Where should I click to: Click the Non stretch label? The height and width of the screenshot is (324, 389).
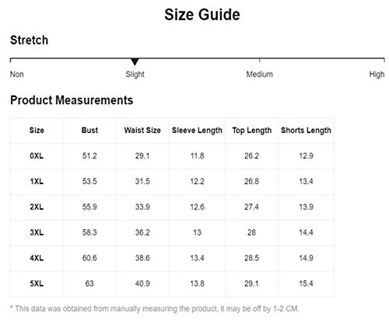(x=17, y=75)
